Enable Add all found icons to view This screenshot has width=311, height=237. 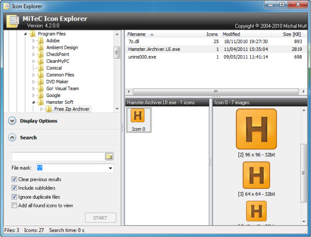(15, 206)
